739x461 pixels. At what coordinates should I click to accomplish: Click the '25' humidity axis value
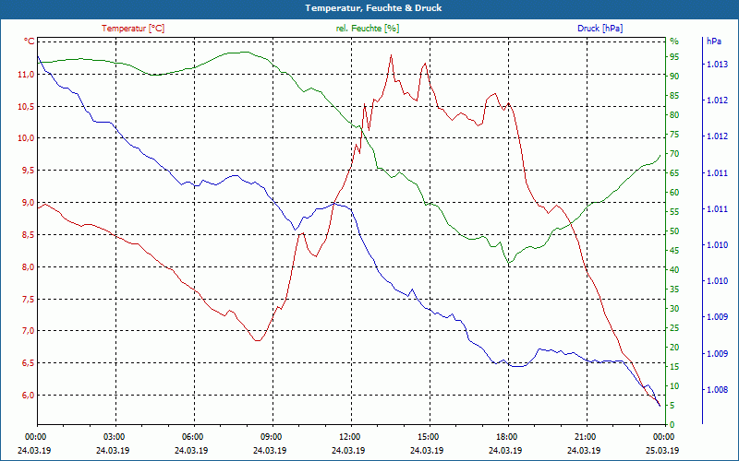[x=674, y=328]
